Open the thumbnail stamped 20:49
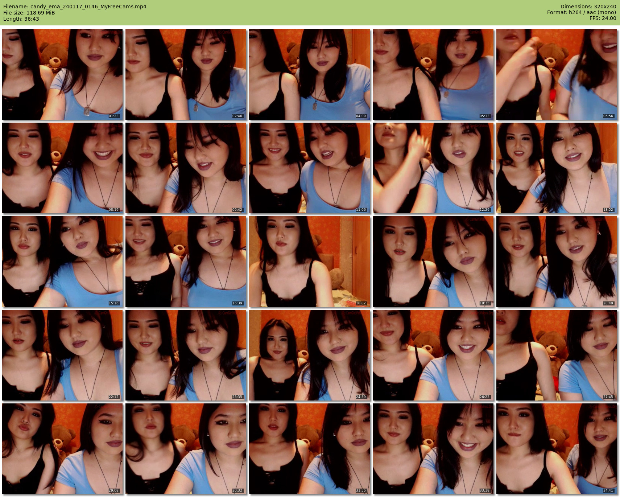This screenshot has height=497, width=620. coord(557,262)
